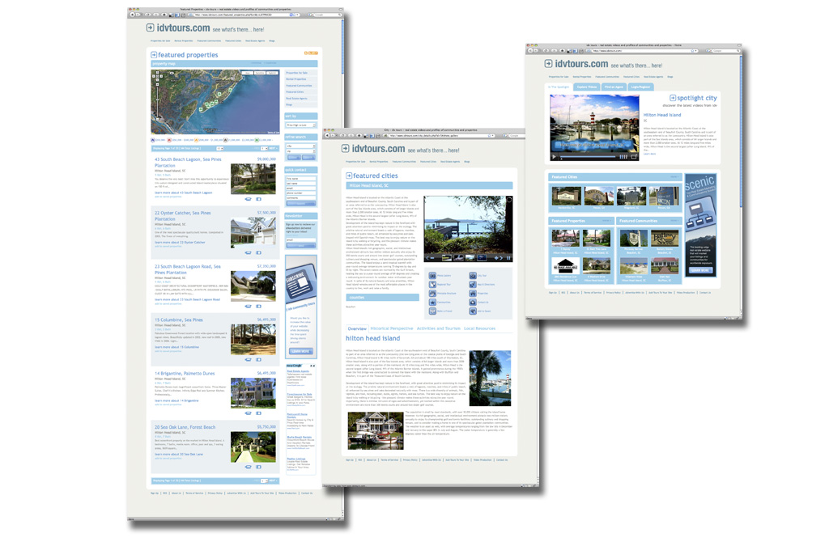Open the sort by dropdown in featured properties
The width and height of the screenshot is (829, 542).
pos(301,125)
